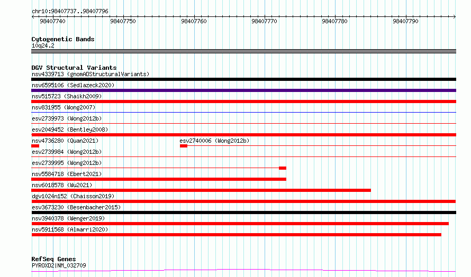Click the esv2739995 (Wong2012b) label

click(x=67, y=163)
